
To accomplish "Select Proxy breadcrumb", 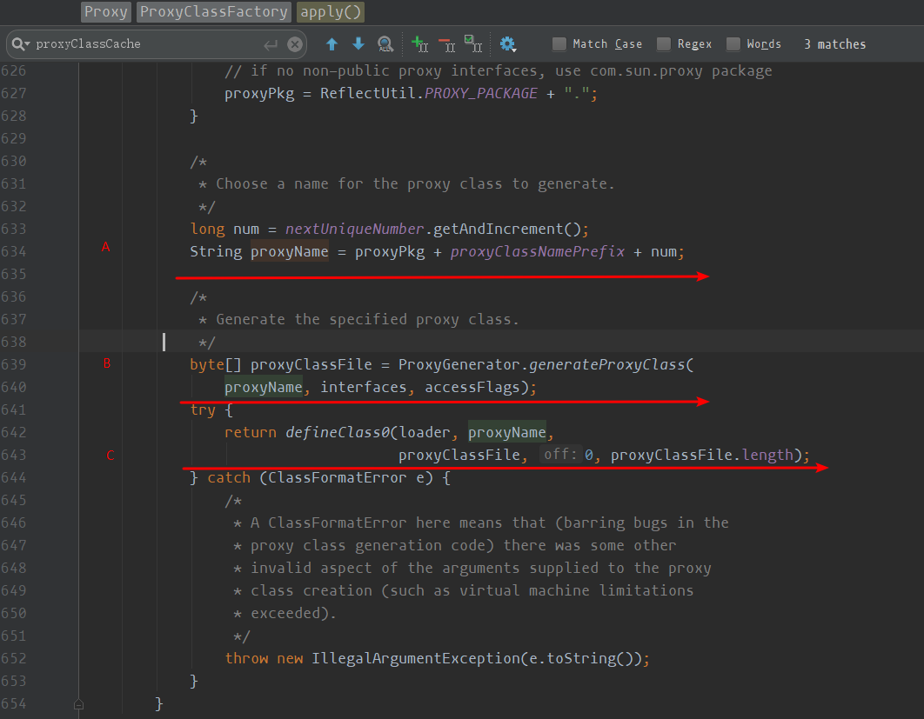I will pos(105,12).
